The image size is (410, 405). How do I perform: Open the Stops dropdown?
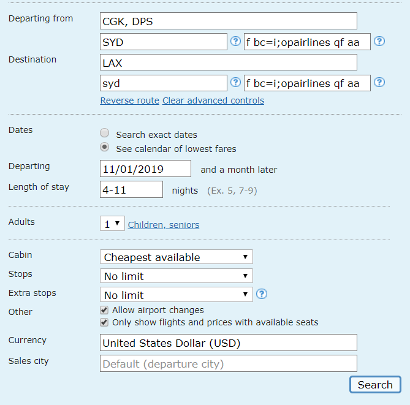[176, 276]
